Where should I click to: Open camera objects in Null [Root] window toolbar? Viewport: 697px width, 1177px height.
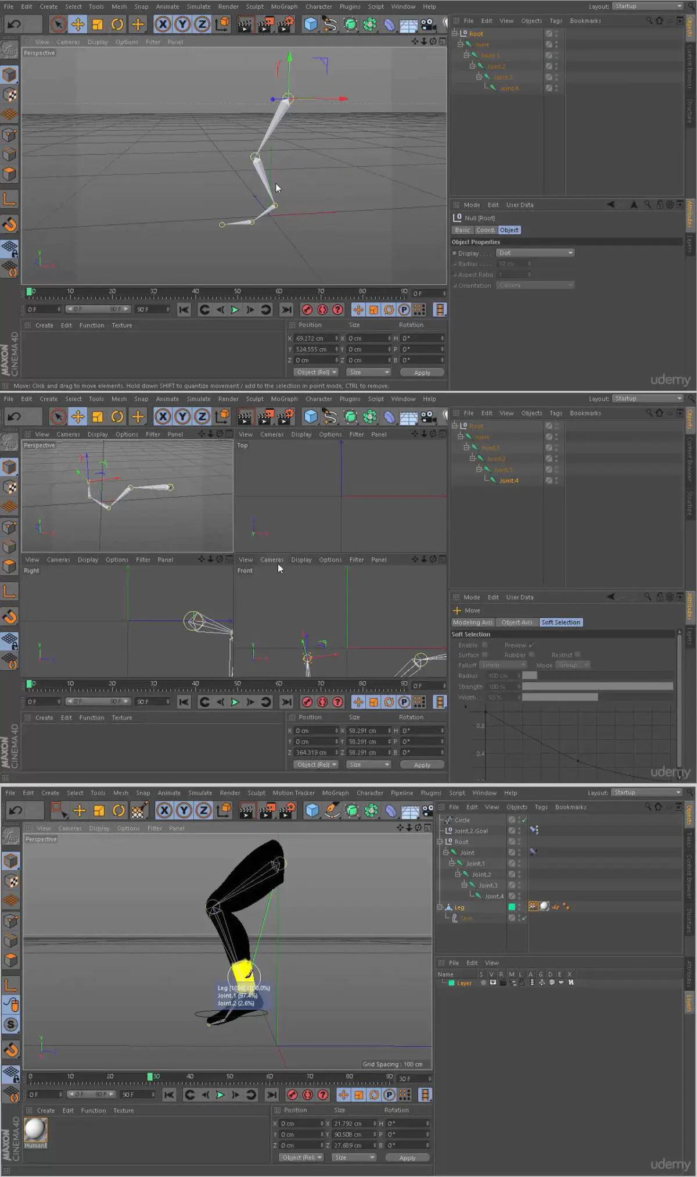tap(428, 24)
